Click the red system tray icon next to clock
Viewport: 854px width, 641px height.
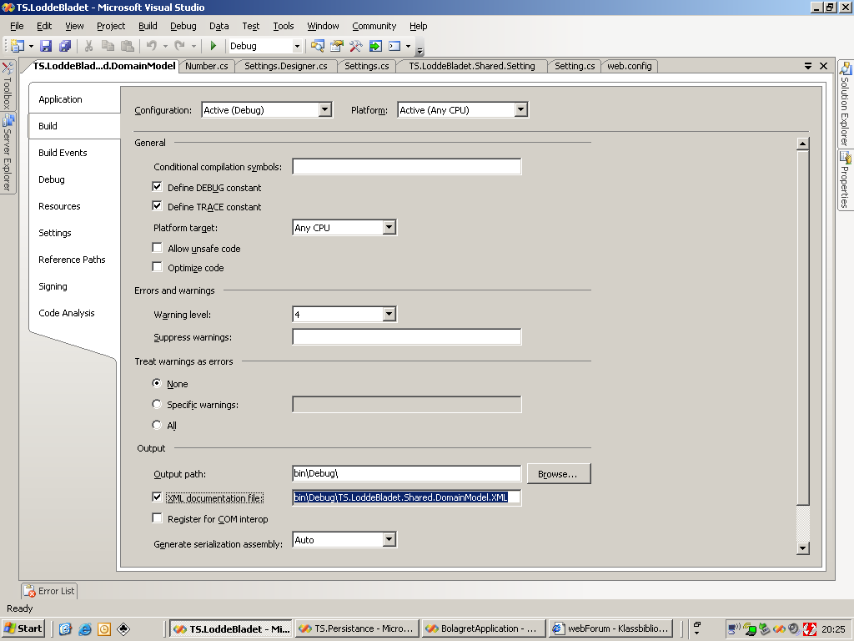coord(810,629)
